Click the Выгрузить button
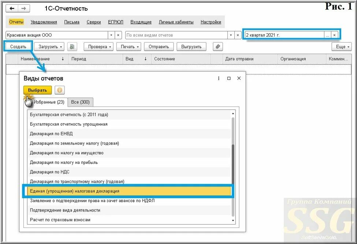Screen dimensions: 357x244 click(191, 47)
